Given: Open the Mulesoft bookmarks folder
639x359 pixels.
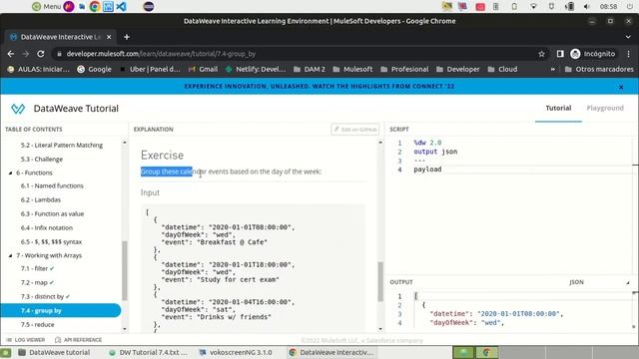Looking at the screenshot, I should coord(352,69).
